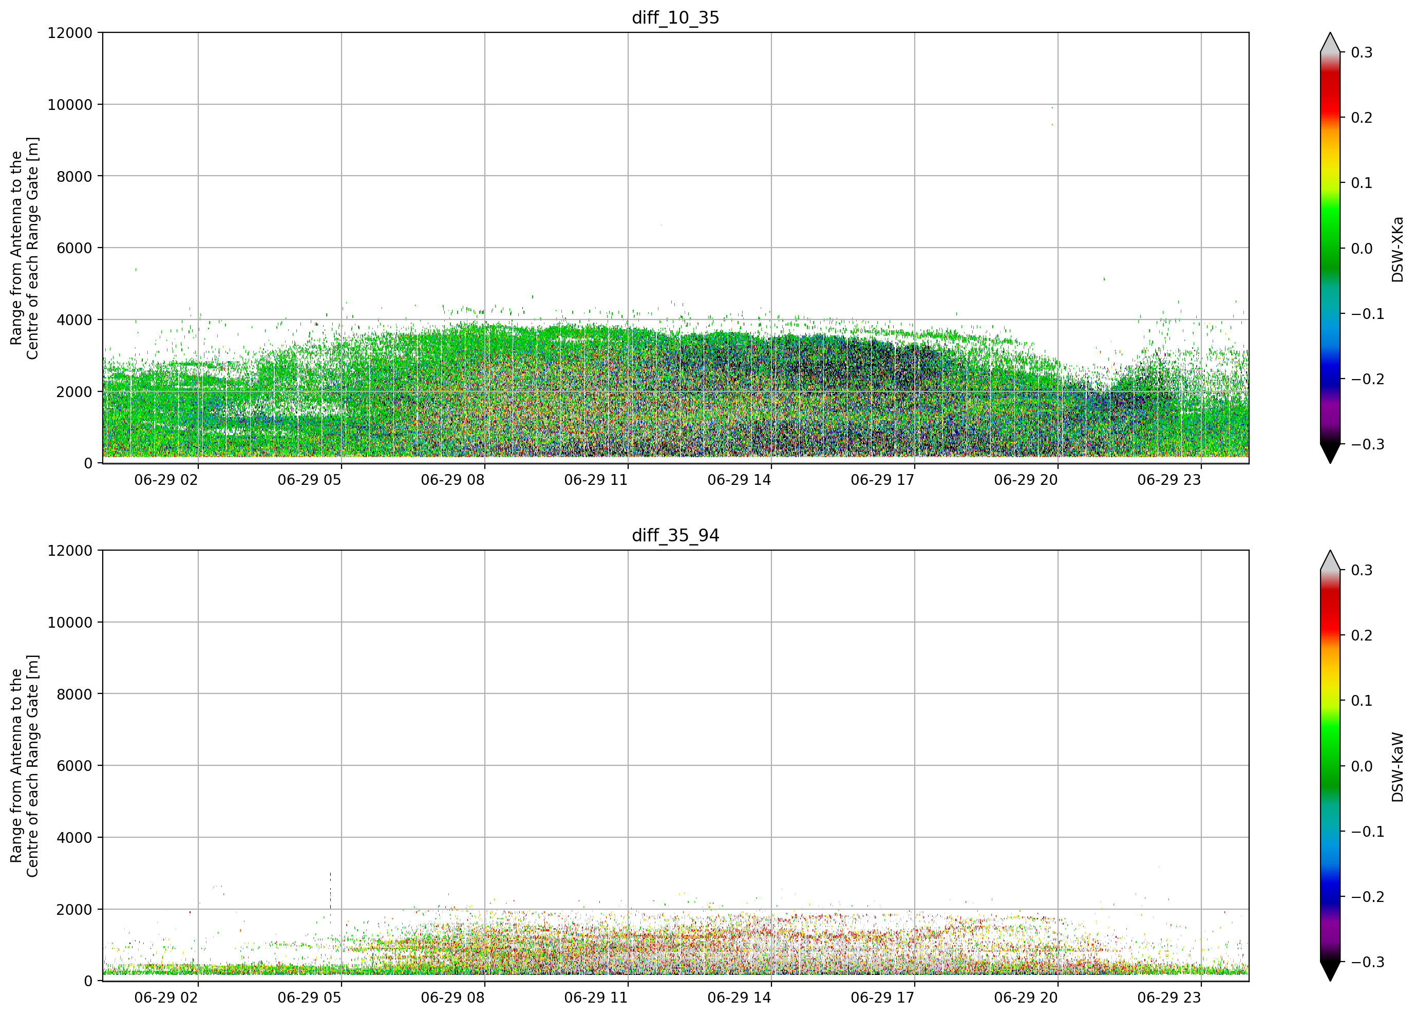The image size is (1415, 1016).
Task: Click the 2000 y-tick of diff_35_94
Action: point(74,910)
